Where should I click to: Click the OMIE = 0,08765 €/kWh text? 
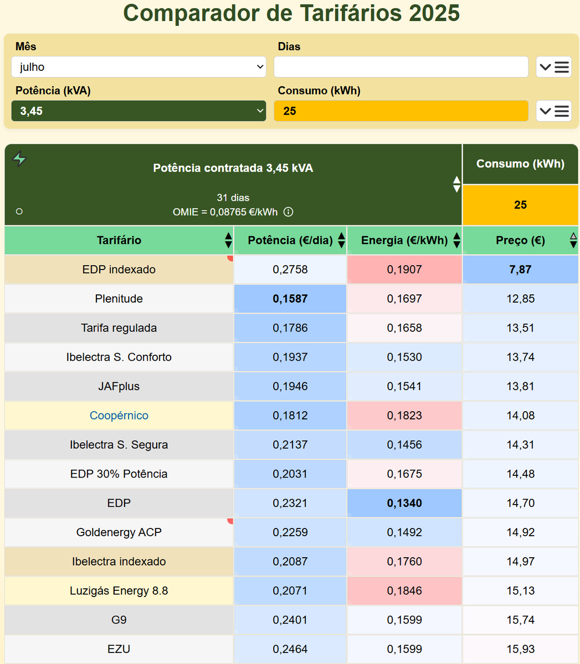[x=225, y=212]
